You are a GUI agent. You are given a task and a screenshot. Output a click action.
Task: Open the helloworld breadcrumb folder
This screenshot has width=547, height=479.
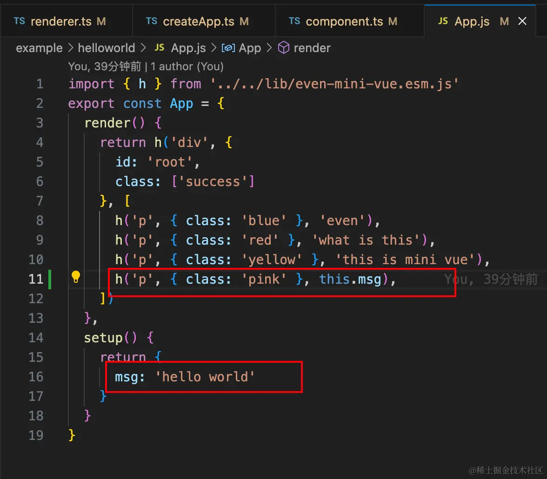[107, 48]
